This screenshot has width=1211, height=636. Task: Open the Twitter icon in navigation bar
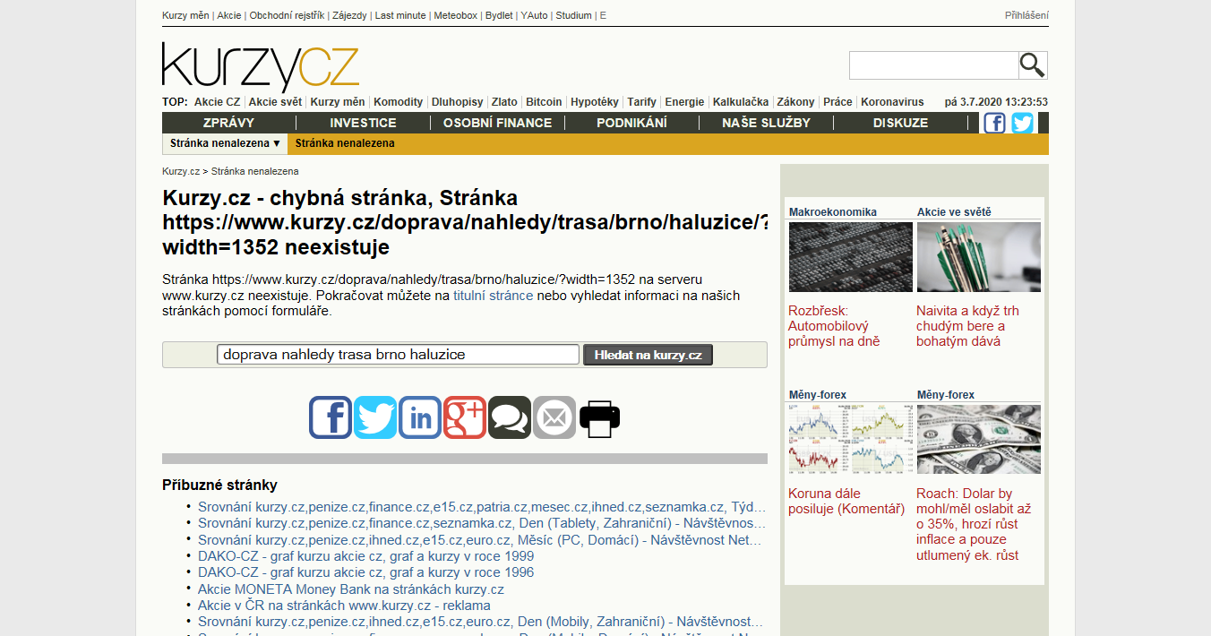1022,123
